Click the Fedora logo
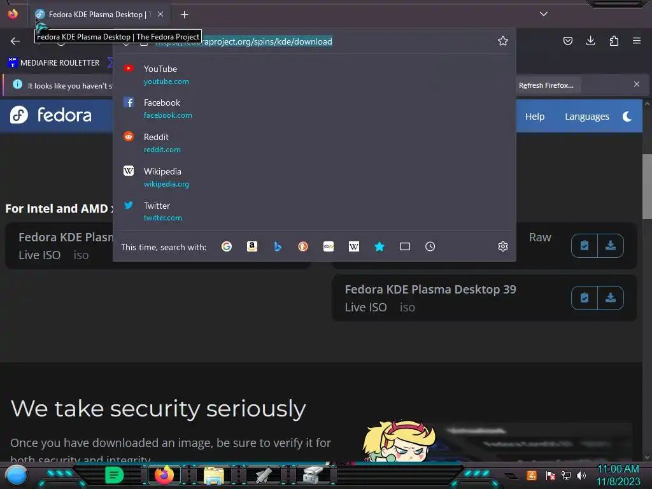Screen dimensions: 652x489 [x=51, y=115]
